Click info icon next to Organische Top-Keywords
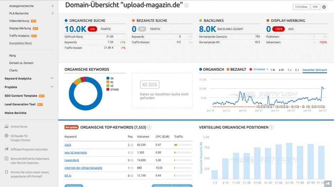 pos(149,127)
